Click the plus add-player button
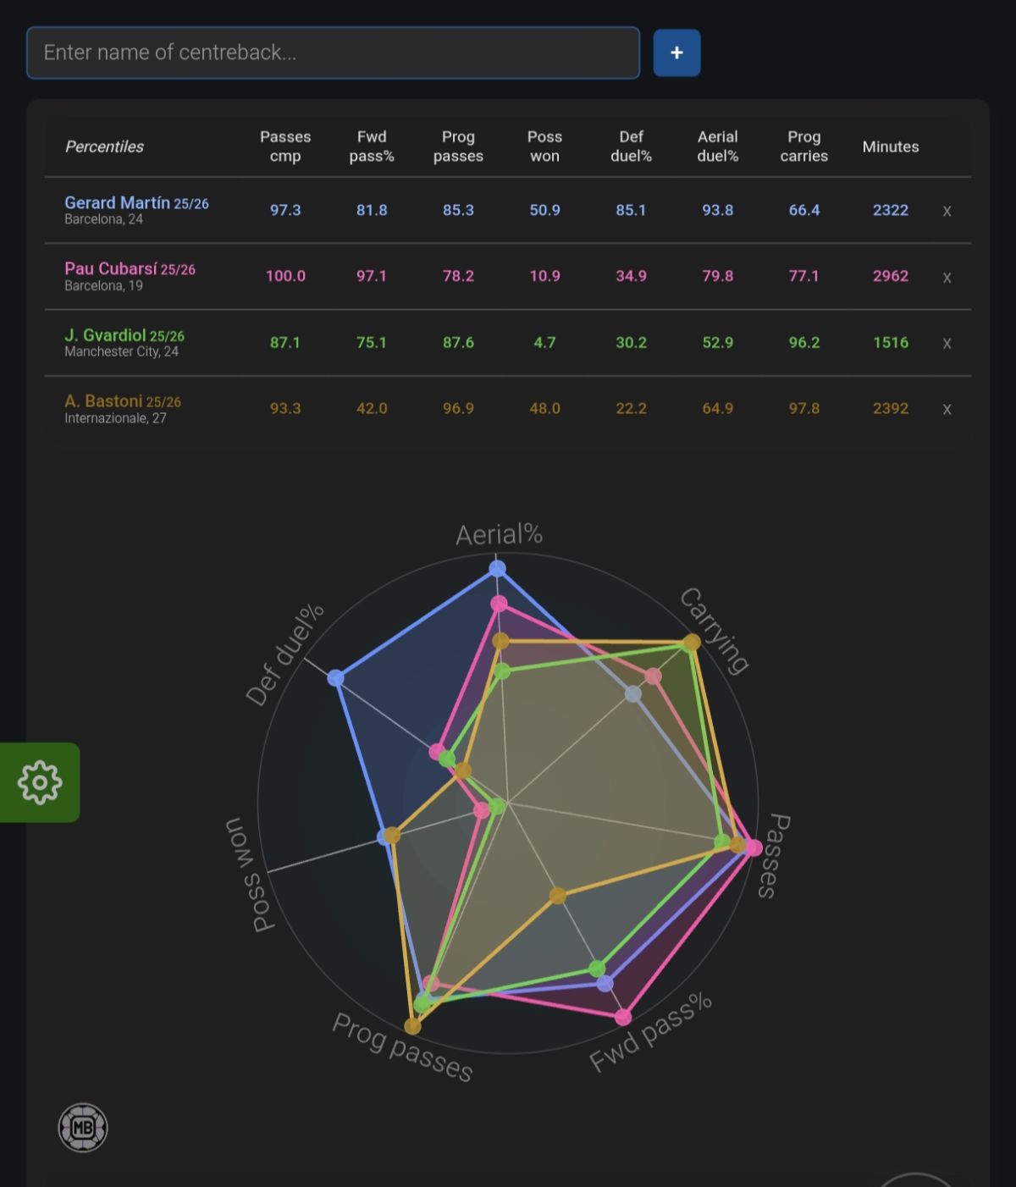The image size is (1016, 1187). tap(676, 52)
